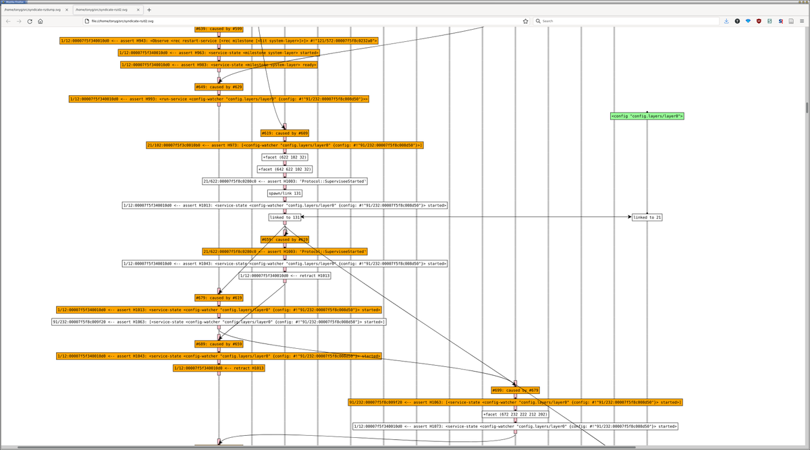Select the '#699: caused by #679' node

coord(515,390)
